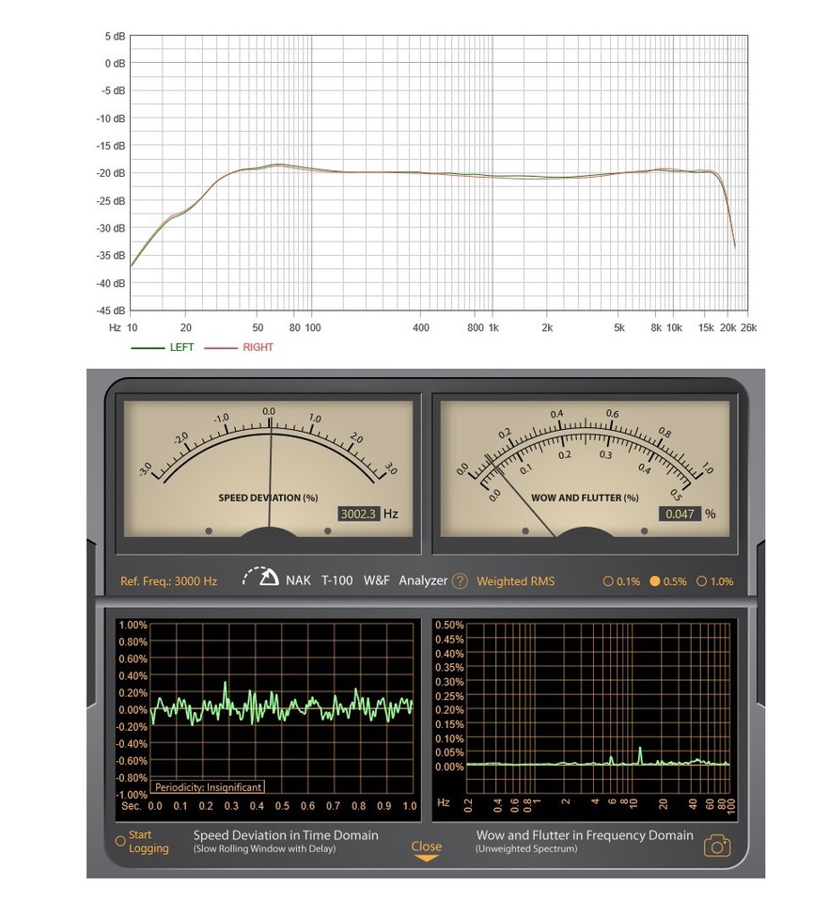Click the red RIGHT channel legend line
This screenshot has width=829, height=903.
coord(221,348)
